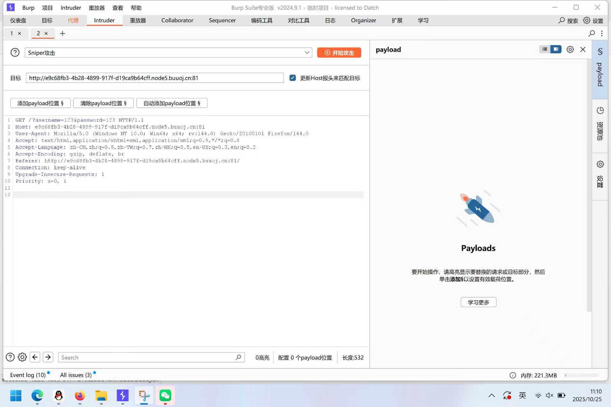Add a new Intruder tab
The width and height of the screenshot is (611, 407).
coord(62,33)
